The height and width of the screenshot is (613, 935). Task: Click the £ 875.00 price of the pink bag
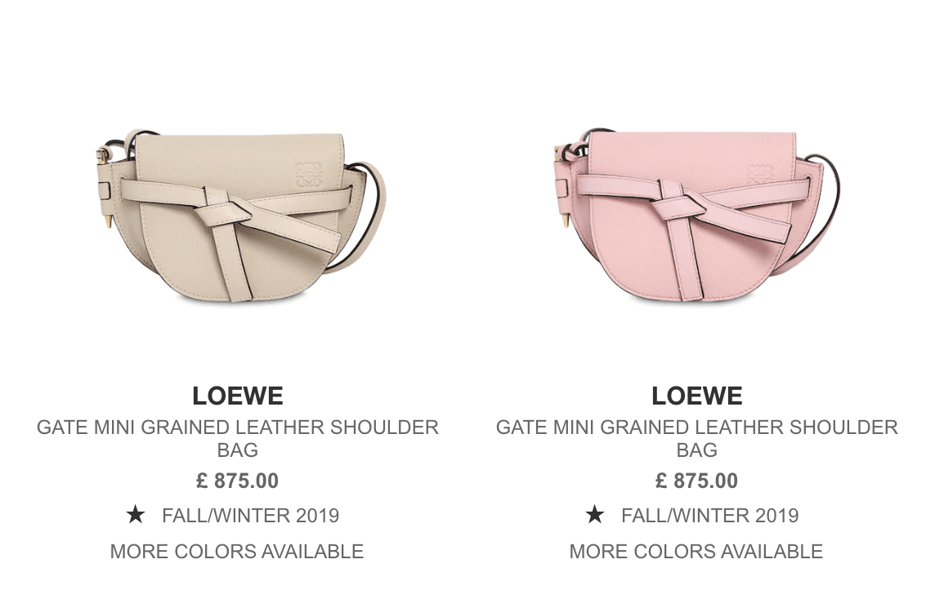pos(696,481)
